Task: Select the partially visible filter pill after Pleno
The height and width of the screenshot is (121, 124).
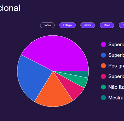Action: (121, 25)
